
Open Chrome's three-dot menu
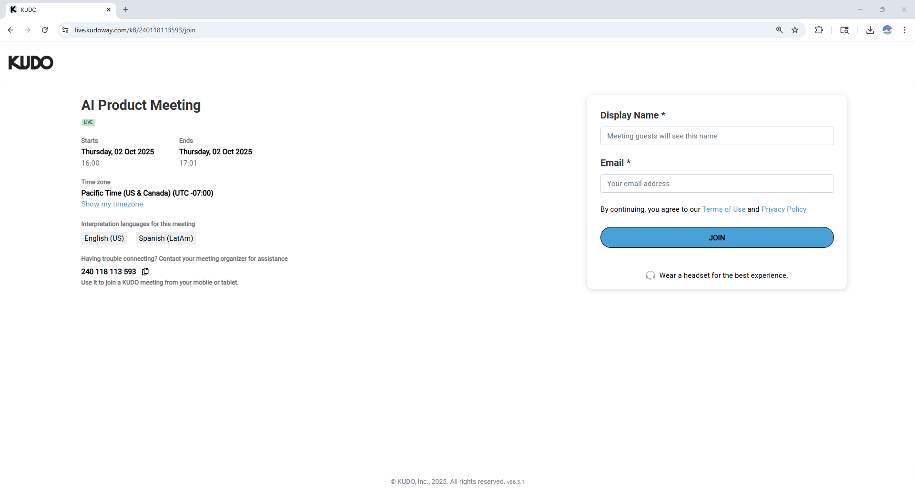pyautogui.click(x=905, y=30)
